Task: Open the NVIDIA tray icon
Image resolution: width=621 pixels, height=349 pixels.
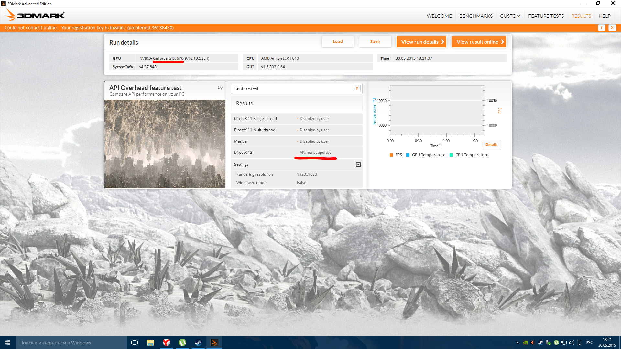Action: tap(525, 343)
